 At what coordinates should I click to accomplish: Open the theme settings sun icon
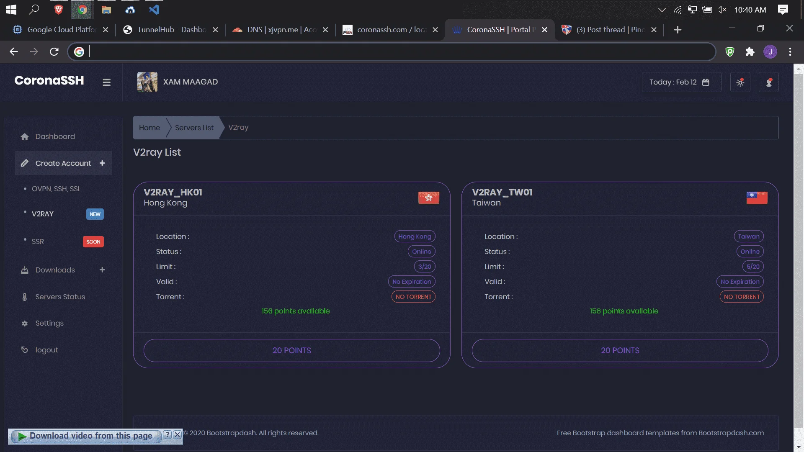(x=740, y=82)
